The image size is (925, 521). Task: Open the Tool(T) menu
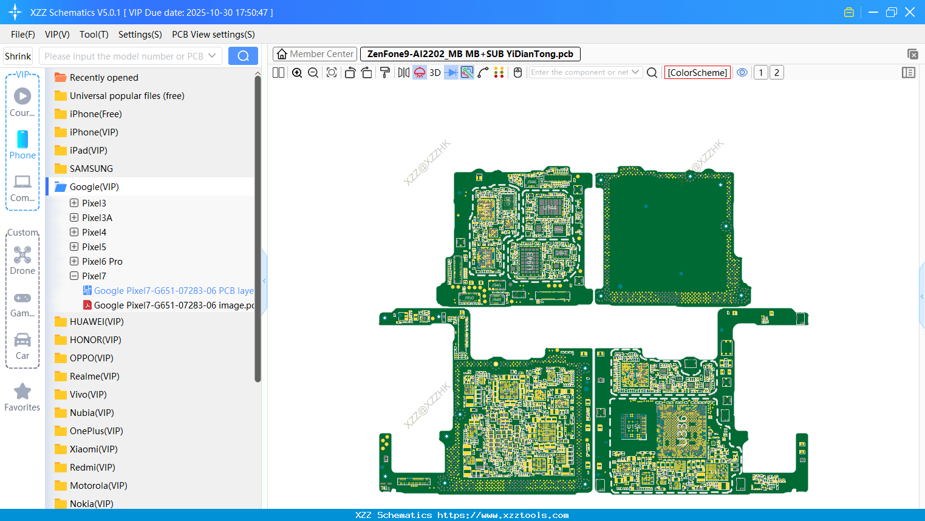(x=94, y=35)
